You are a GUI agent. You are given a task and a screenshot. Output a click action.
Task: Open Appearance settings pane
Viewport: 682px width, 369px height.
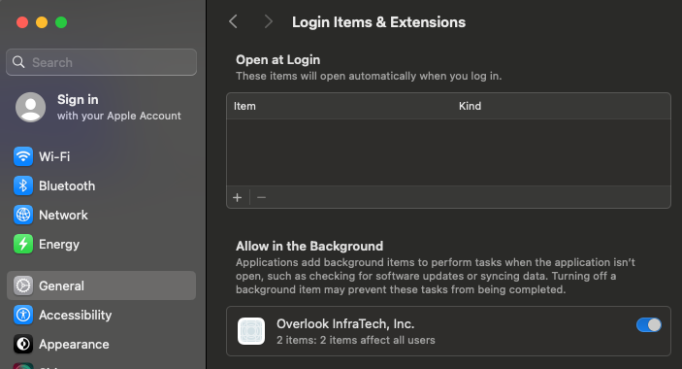click(x=101, y=344)
